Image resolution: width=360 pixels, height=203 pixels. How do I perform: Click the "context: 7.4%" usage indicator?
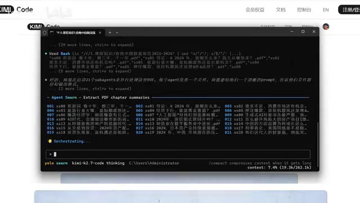tap(279, 167)
